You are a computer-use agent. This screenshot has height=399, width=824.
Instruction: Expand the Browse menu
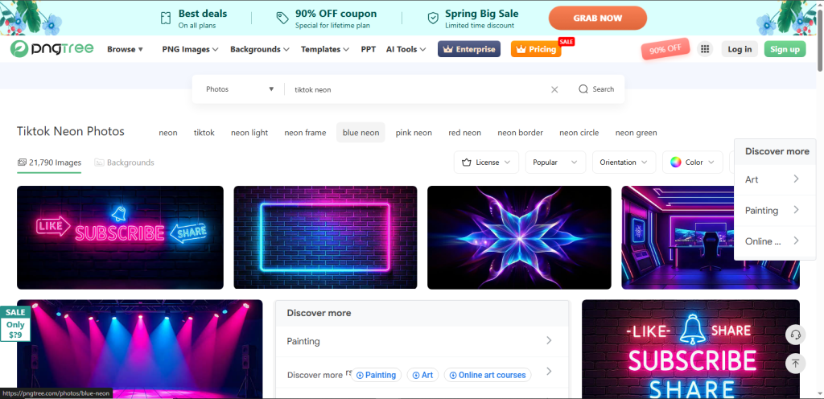pos(125,49)
